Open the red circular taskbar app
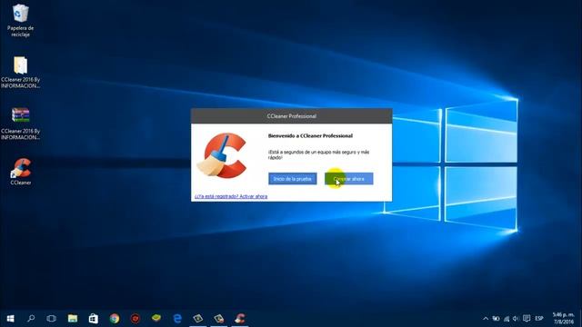 point(135,319)
